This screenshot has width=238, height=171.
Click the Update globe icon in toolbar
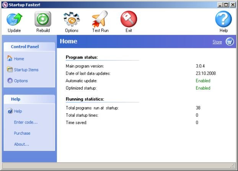[15, 19]
